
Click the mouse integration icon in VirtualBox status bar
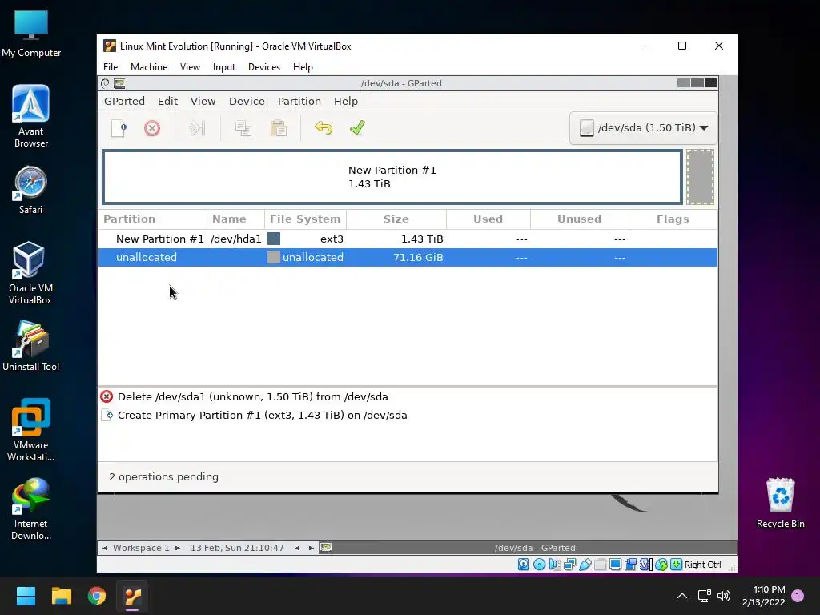[661, 565]
